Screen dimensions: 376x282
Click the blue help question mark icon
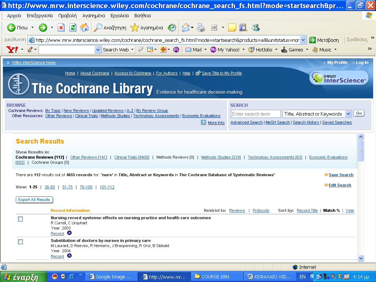coord(203,123)
